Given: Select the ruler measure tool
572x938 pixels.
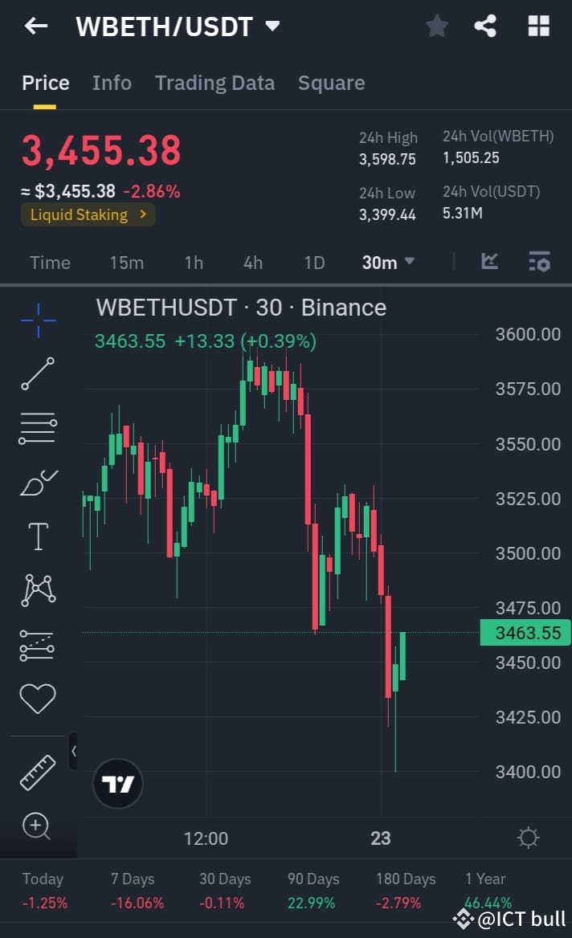Looking at the screenshot, I should (37, 772).
